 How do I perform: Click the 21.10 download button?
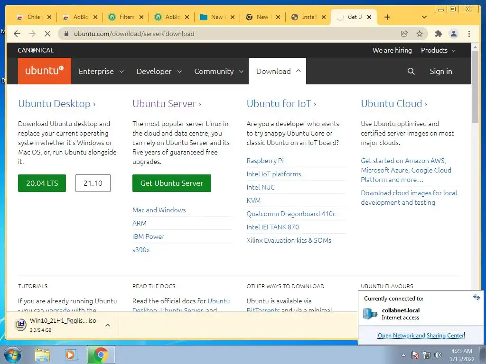point(93,183)
